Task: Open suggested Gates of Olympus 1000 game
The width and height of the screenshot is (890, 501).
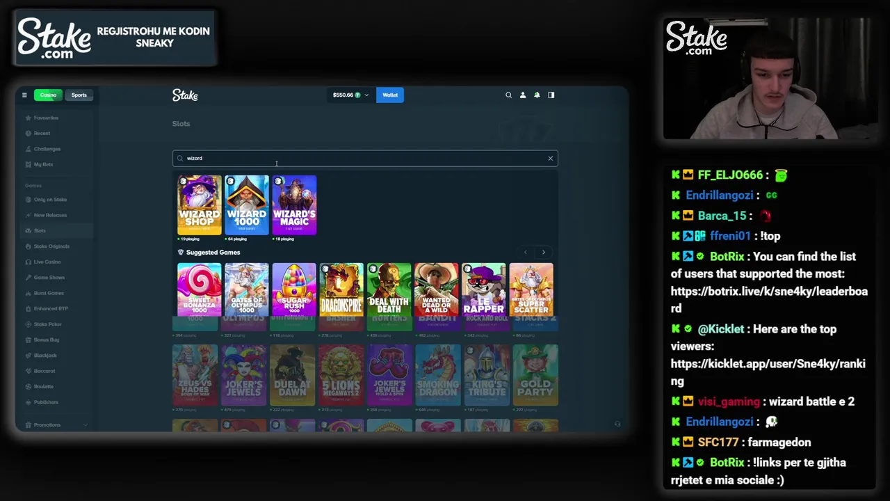Action: click(x=246, y=289)
